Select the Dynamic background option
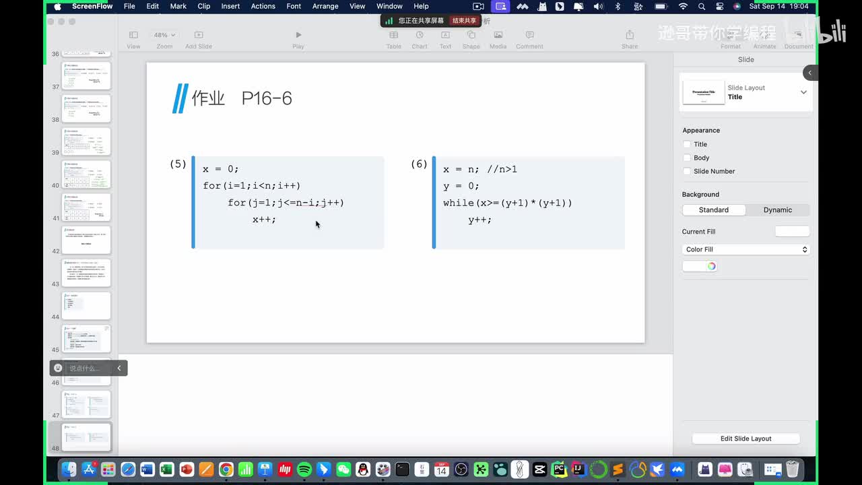Image resolution: width=862 pixels, height=485 pixels. coord(778,210)
